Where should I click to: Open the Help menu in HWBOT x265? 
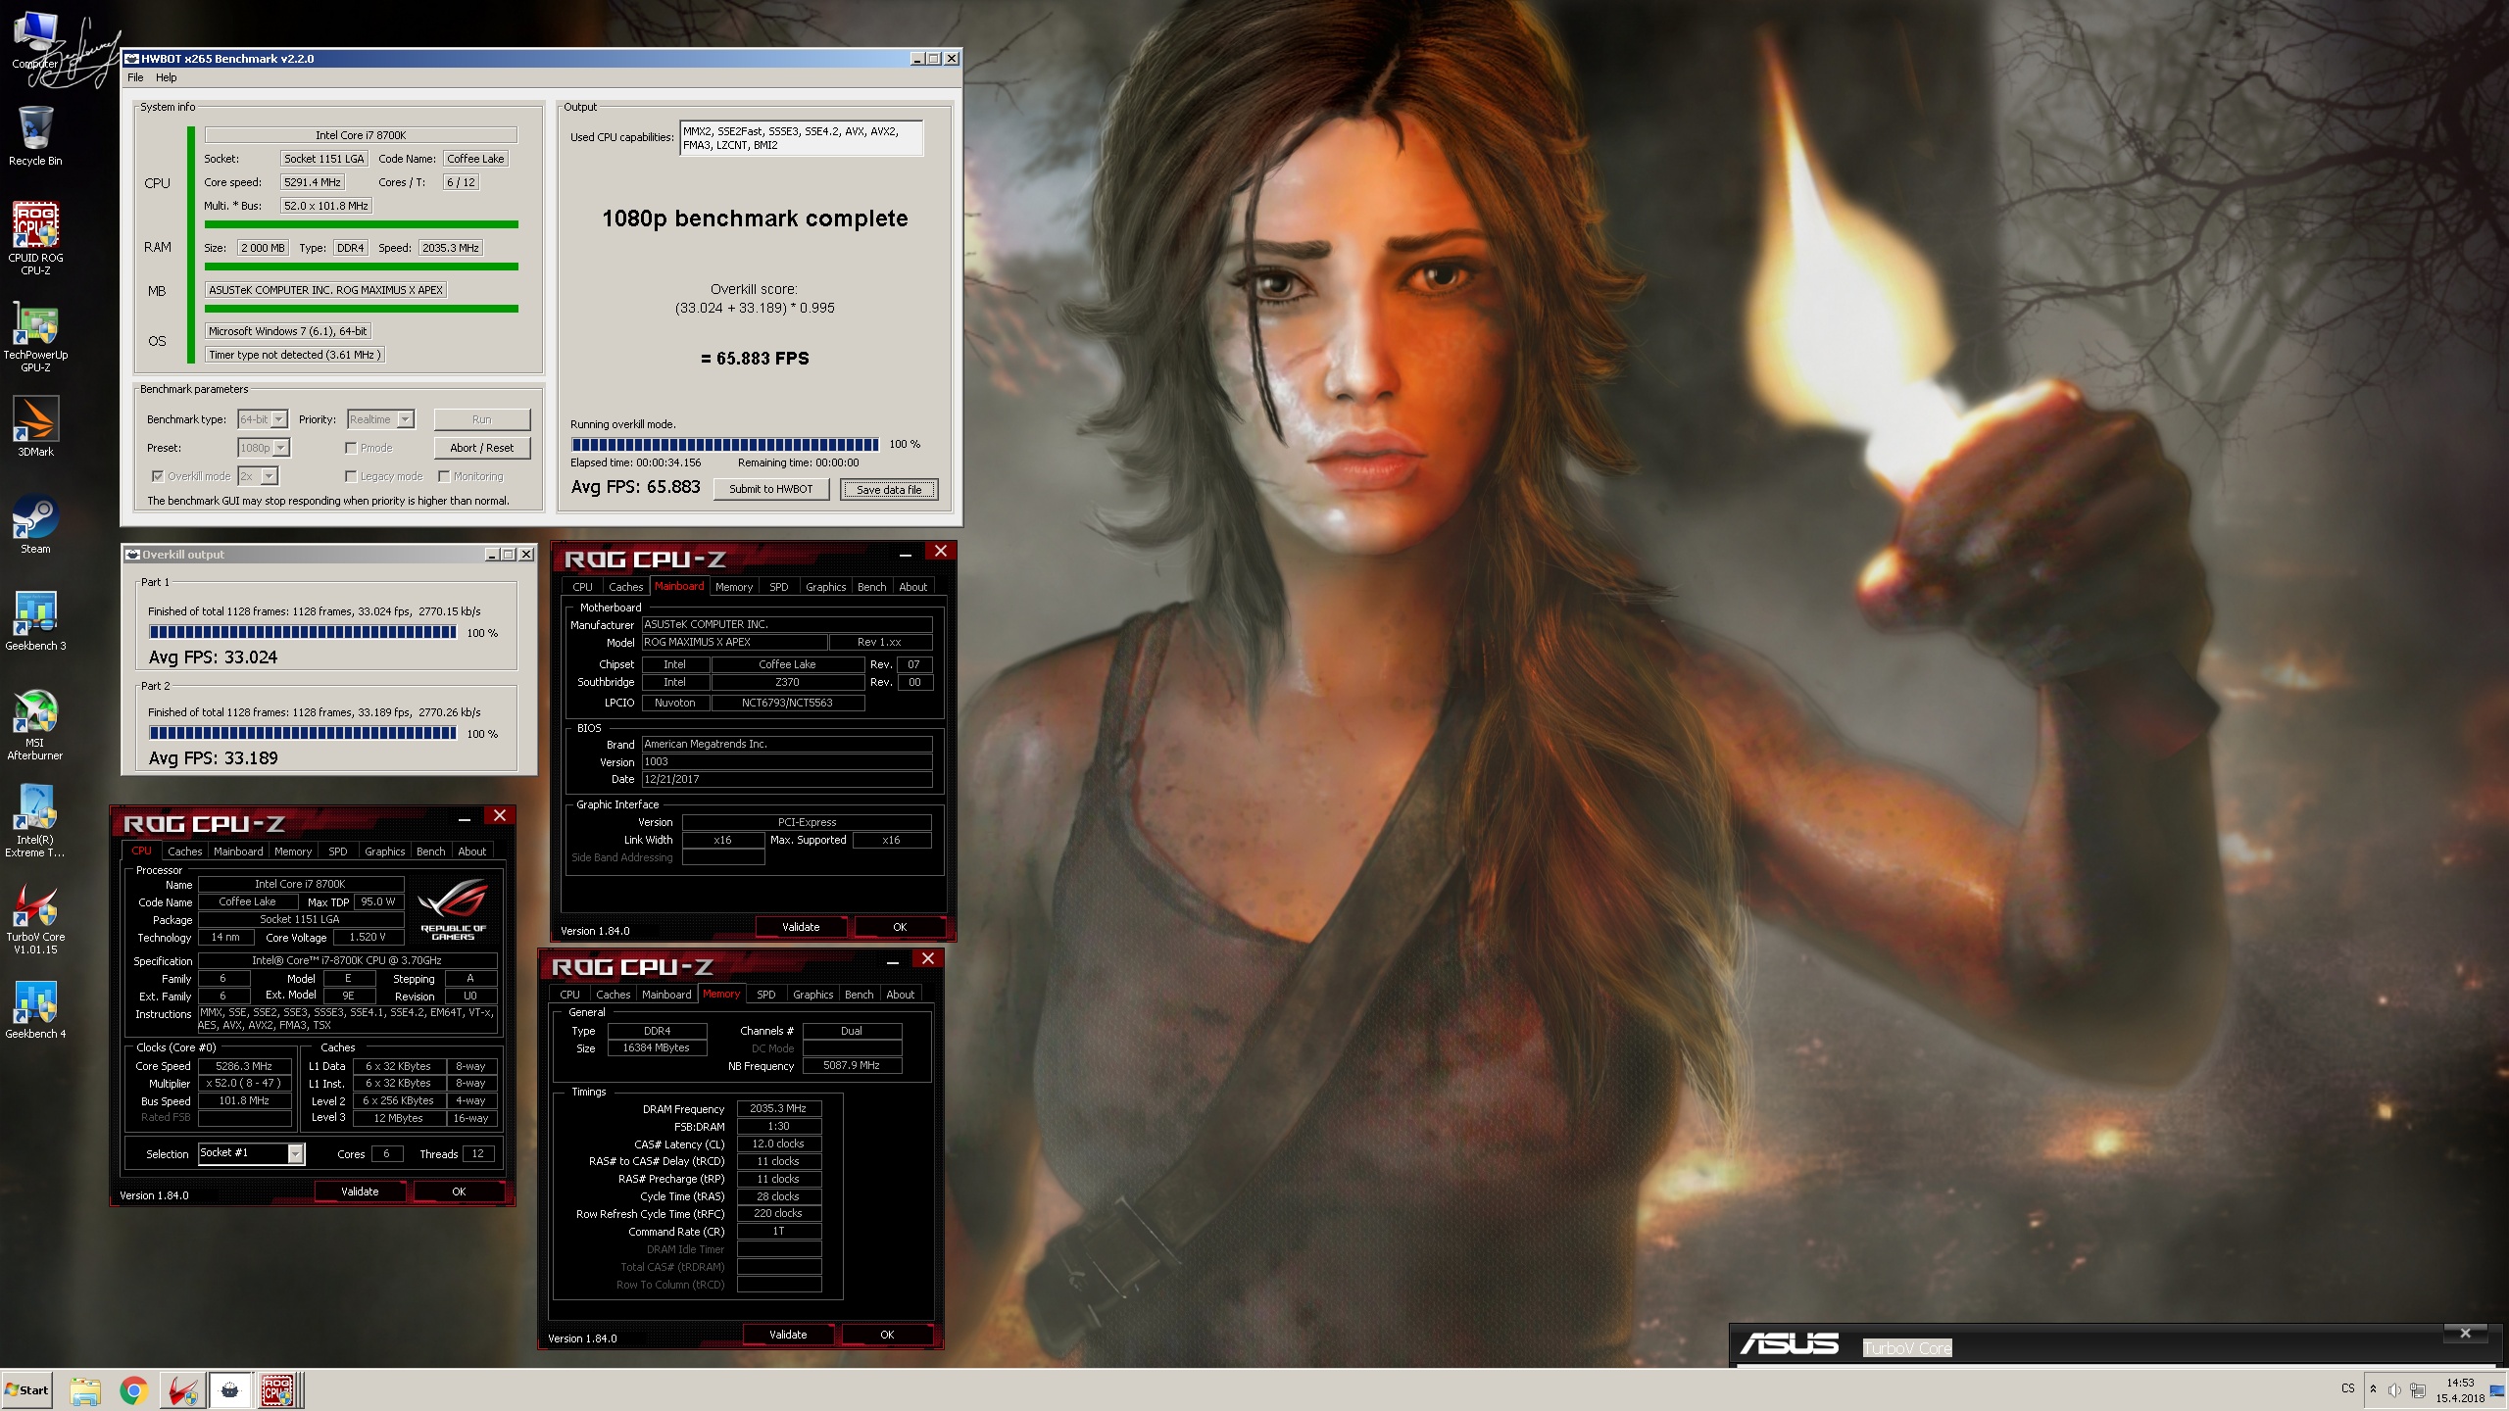[167, 77]
